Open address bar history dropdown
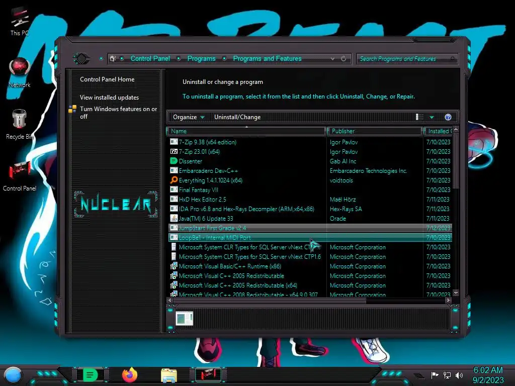 [x=333, y=59]
